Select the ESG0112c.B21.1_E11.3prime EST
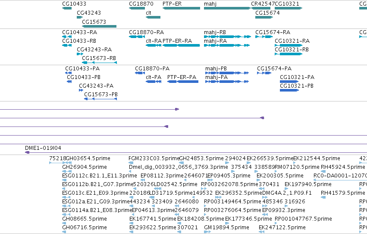This screenshot has width=367, height=234. point(100,176)
